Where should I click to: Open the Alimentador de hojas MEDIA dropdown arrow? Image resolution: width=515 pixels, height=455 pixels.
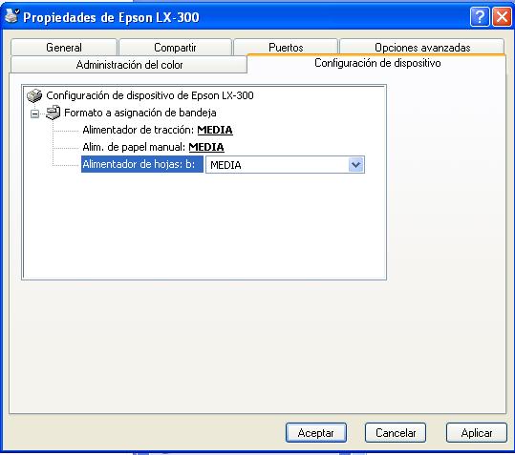point(355,165)
